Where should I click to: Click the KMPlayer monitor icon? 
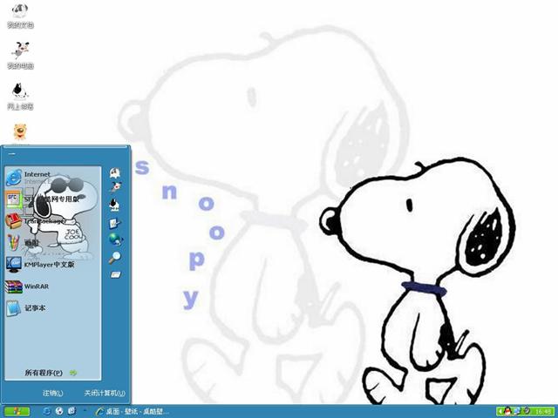pyautogui.click(x=14, y=265)
